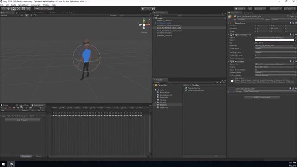Image resolution: width=297 pixels, height=167 pixels.
Task: Open the Shader dropdown
Action: tap(270, 91)
